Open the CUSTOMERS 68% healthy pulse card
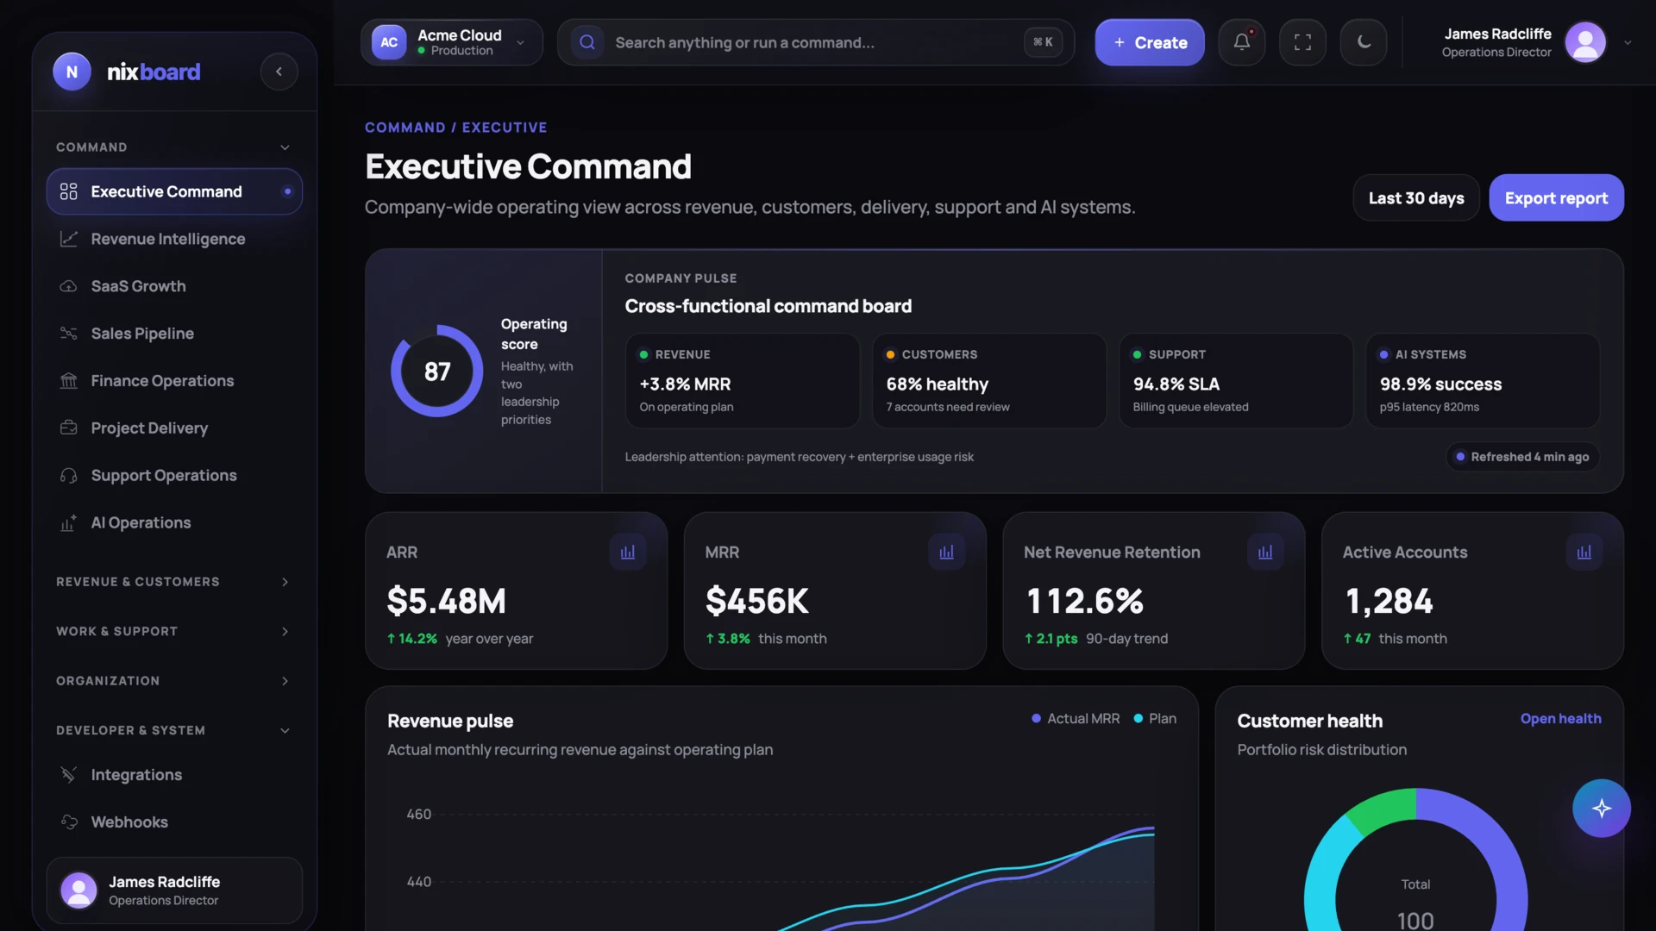The height and width of the screenshot is (931, 1656). coord(989,381)
